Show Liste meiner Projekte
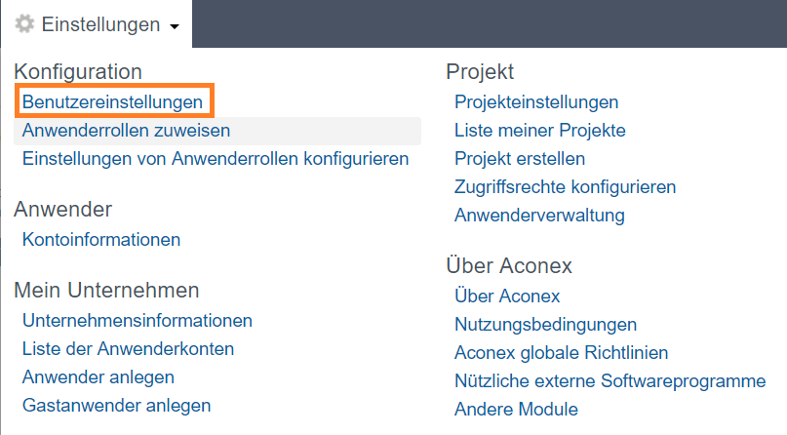Screen dimensions: 787x435 point(540,131)
